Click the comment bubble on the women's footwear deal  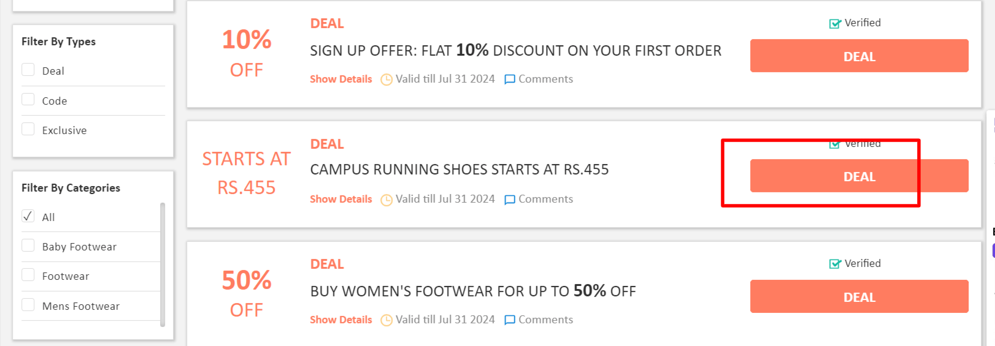[x=510, y=320]
